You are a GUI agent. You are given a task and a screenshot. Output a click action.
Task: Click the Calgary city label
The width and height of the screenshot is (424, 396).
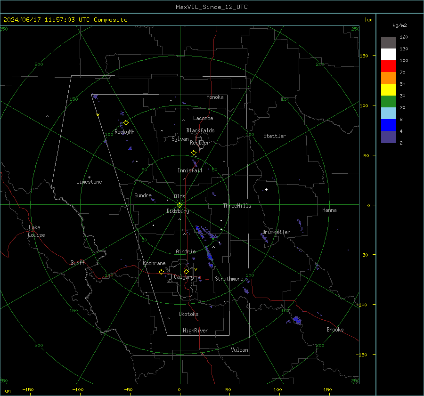coord(184,277)
